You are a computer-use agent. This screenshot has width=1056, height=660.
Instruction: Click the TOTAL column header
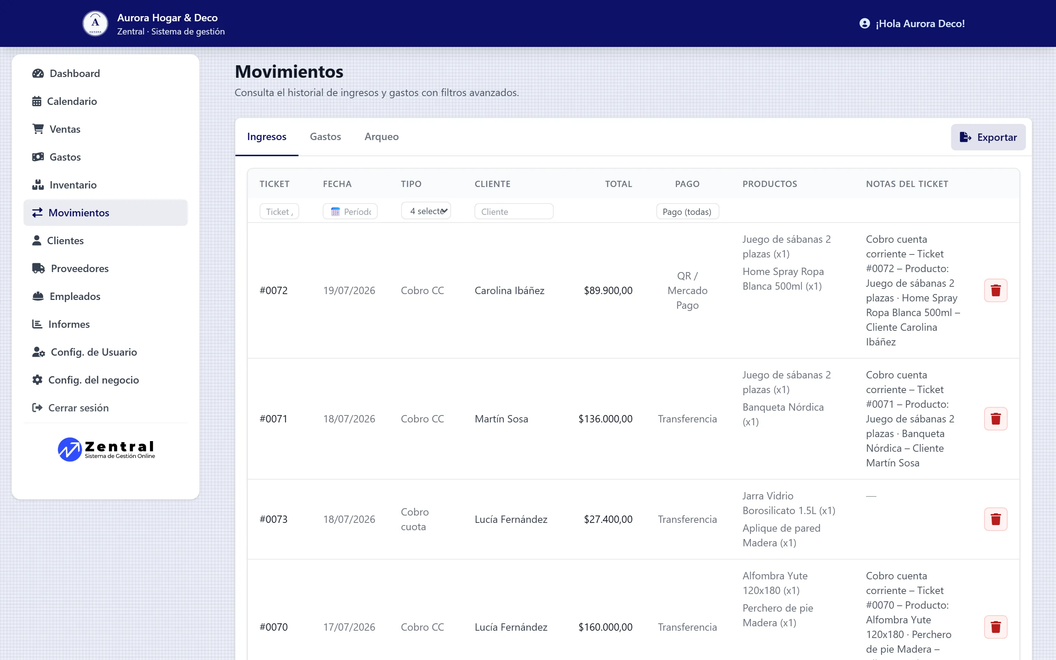tap(618, 184)
